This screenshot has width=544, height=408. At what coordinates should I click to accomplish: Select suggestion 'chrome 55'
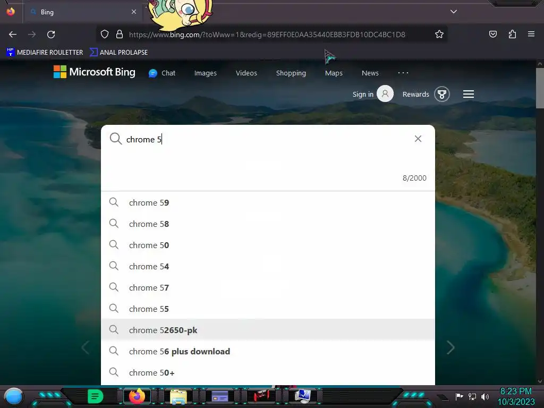click(x=268, y=309)
